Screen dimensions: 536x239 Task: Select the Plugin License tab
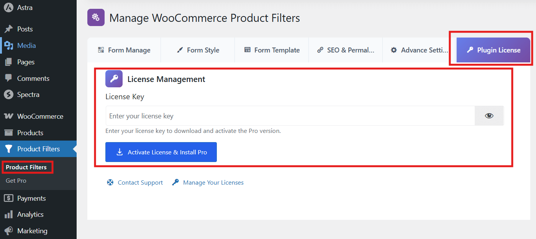[493, 50]
